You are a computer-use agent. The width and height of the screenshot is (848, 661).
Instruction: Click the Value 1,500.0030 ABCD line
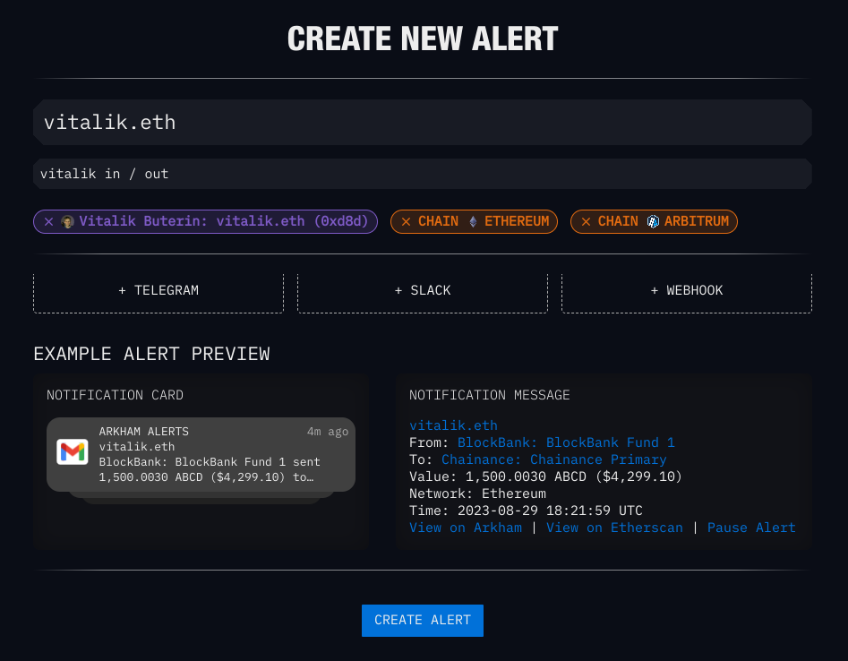545,476
